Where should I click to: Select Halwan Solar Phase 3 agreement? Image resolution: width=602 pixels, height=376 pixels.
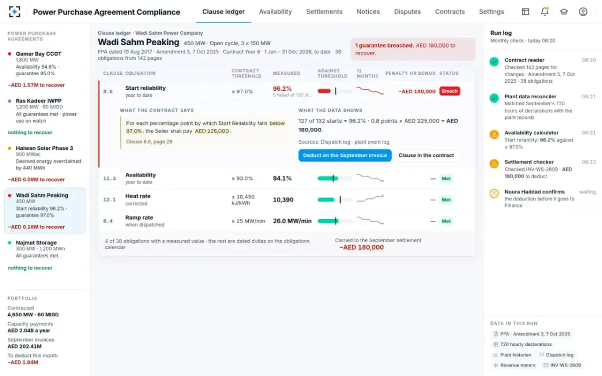coord(45,163)
